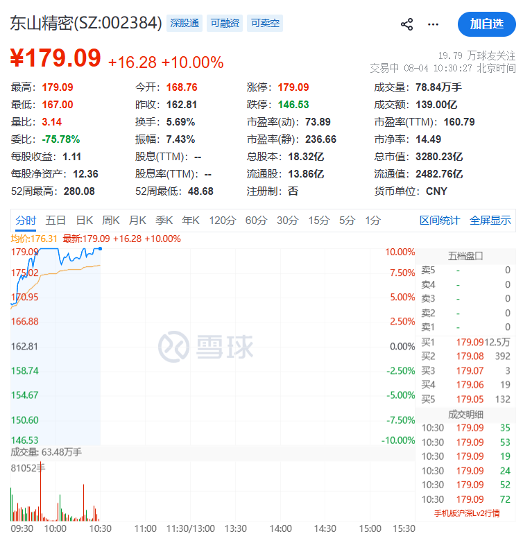
Task: Open the more options ellipsis menu
Action: pyautogui.click(x=433, y=24)
